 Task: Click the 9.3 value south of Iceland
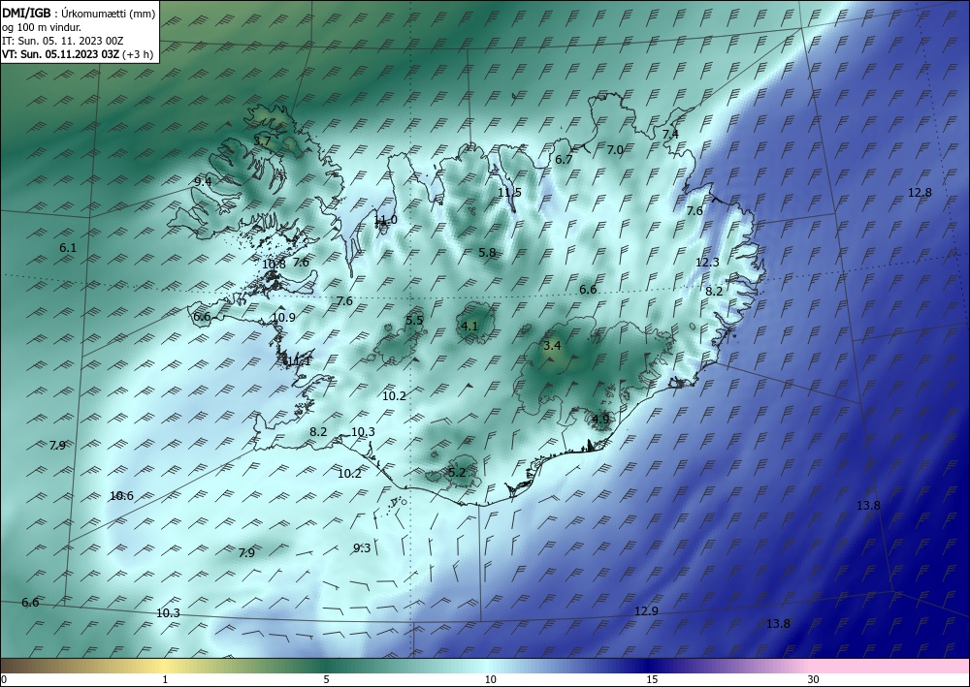tap(362, 548)
